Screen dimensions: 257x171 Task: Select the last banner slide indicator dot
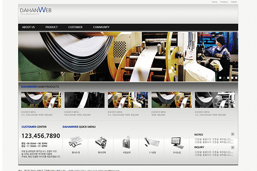tap(236, 78)
